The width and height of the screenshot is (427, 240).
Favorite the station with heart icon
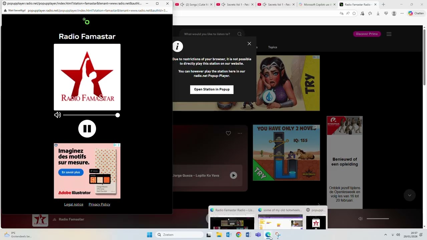[x=228, y=133]
